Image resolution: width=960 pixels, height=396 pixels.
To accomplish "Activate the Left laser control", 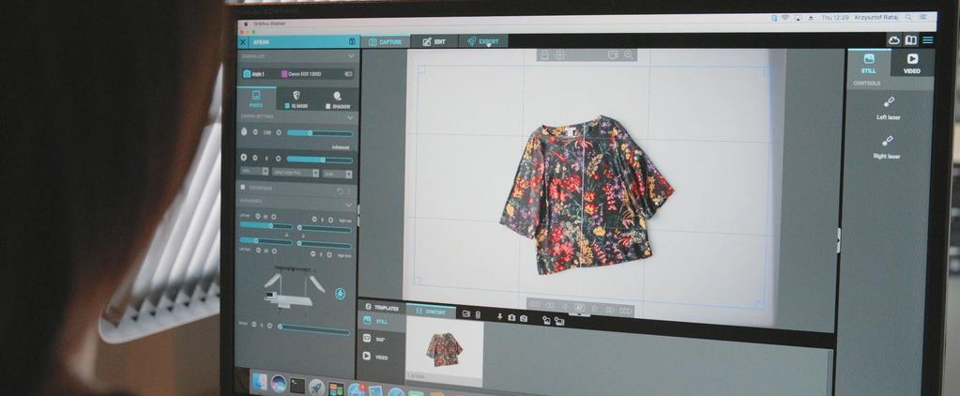I will tap(889, 108).
